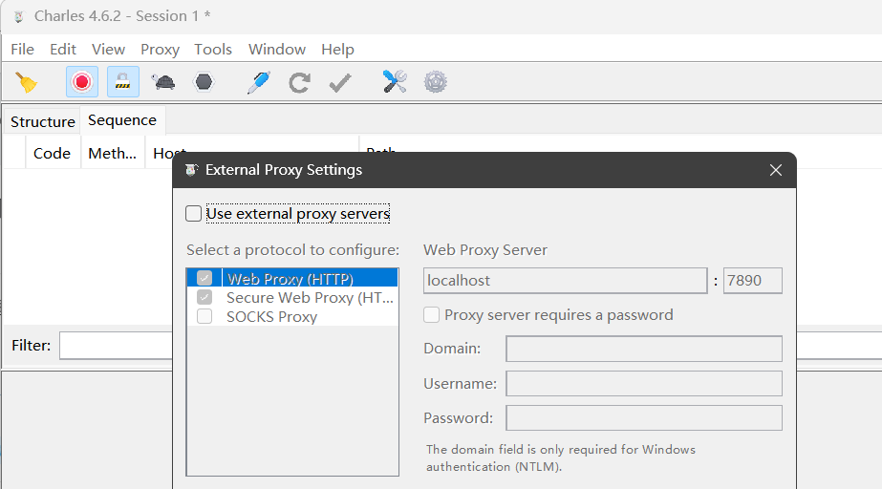
Task: Click the Web Proxy Server port field
Action: click(x=753, y=281)
